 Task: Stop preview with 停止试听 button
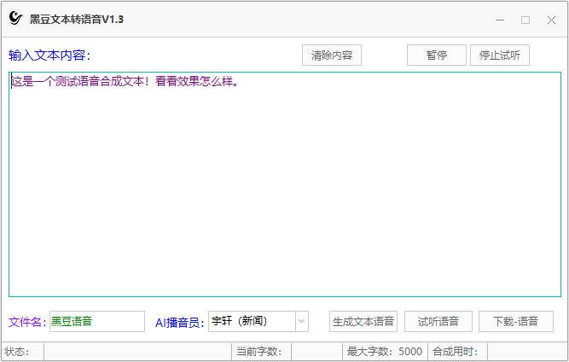point(500,55)
